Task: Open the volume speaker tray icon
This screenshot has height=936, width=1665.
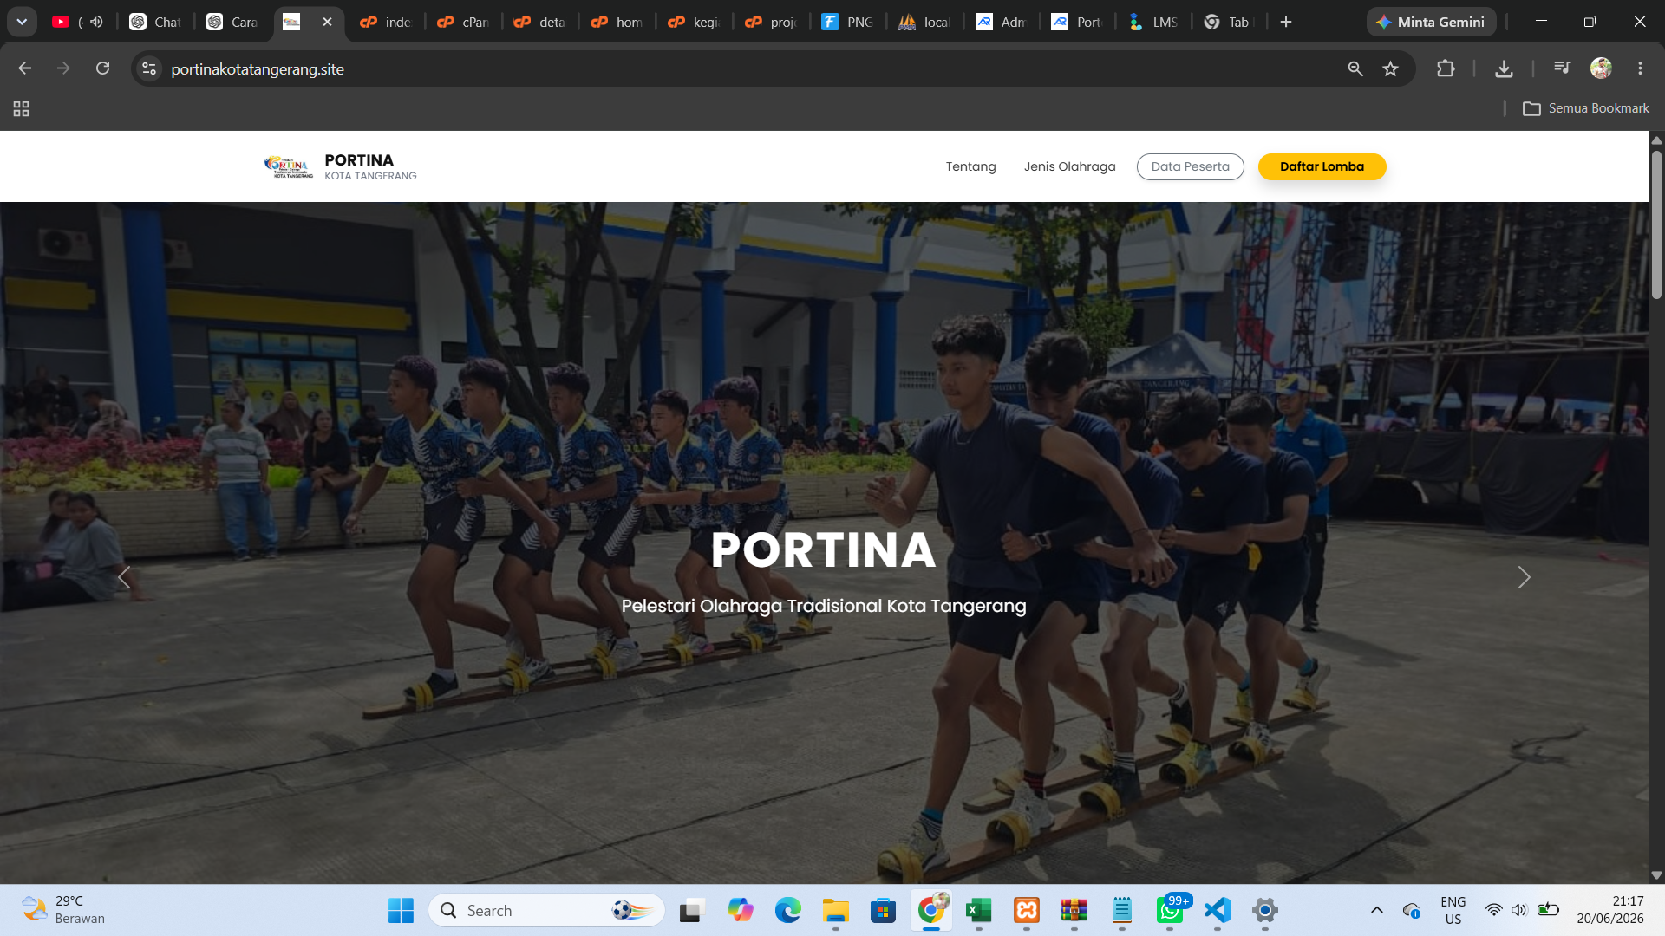Action: (x=1518, y=910)
